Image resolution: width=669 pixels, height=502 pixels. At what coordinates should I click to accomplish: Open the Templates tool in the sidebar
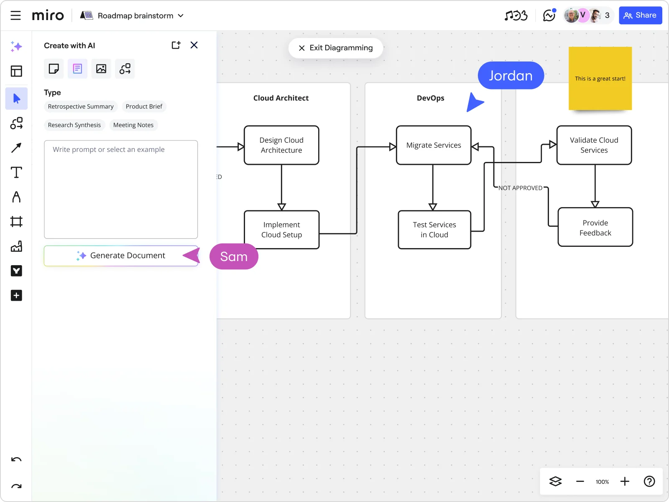point(16,71)
